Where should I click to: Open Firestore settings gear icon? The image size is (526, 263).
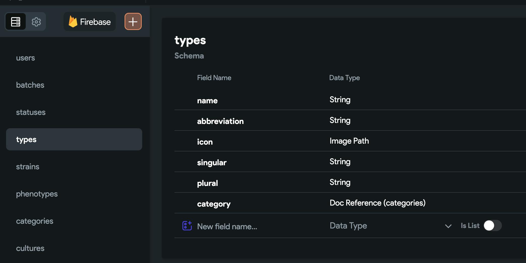coord(36,22)
